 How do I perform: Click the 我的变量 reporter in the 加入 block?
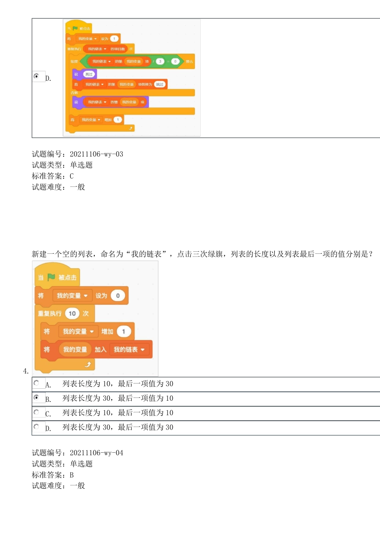point(75,349)
